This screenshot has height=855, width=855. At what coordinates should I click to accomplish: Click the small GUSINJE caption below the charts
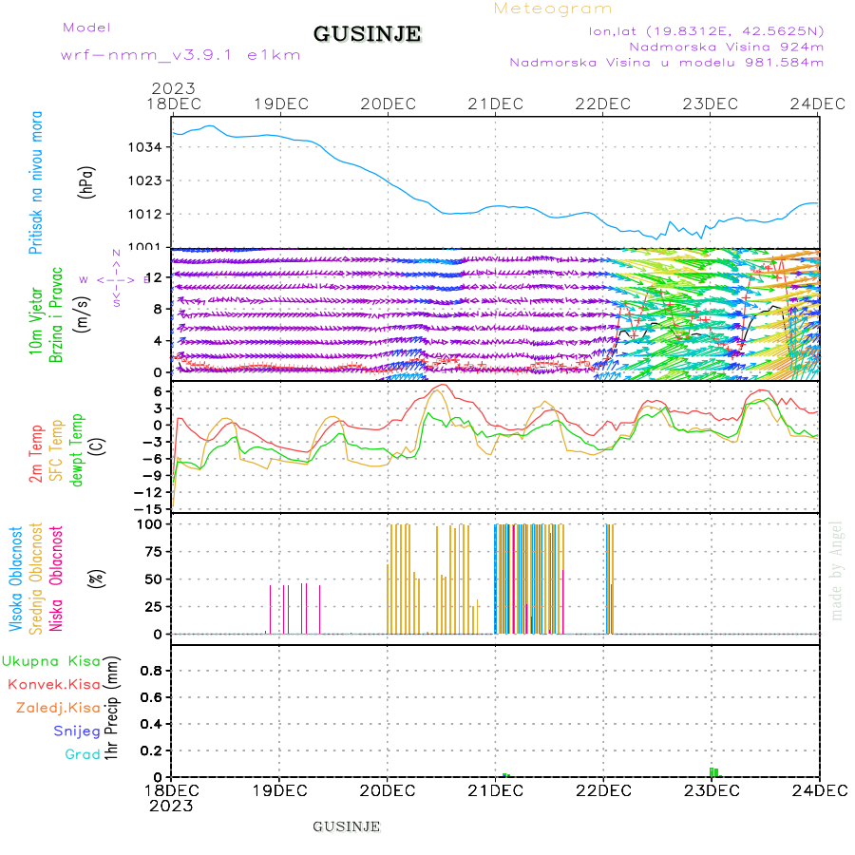click(346, 826)
